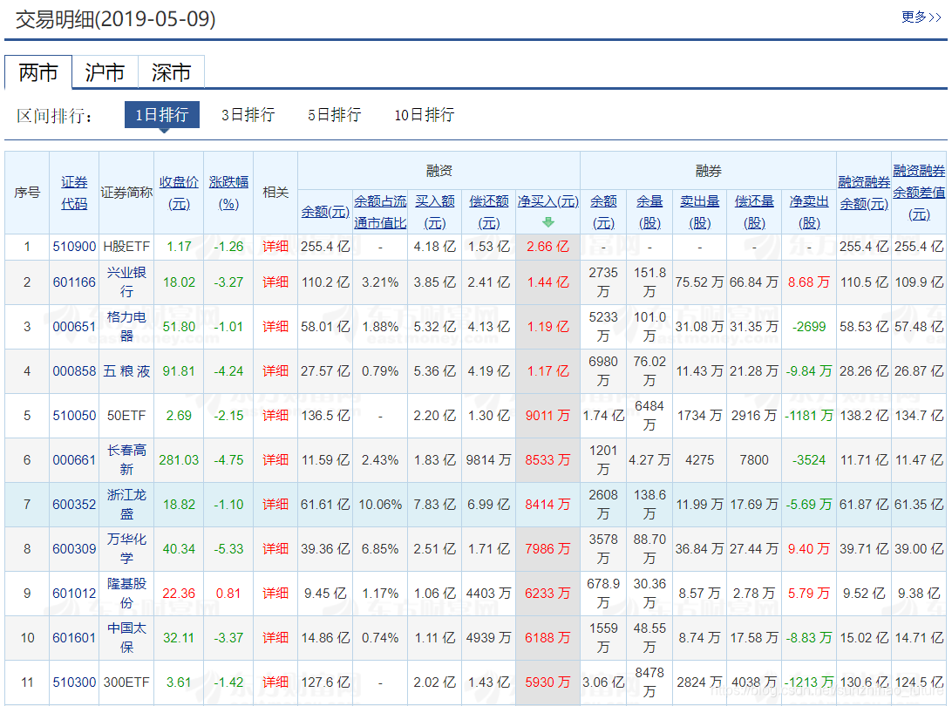Screen dimensions: 952x706
Task: Open stock code 000651
Action: click(x=74, y=327)
